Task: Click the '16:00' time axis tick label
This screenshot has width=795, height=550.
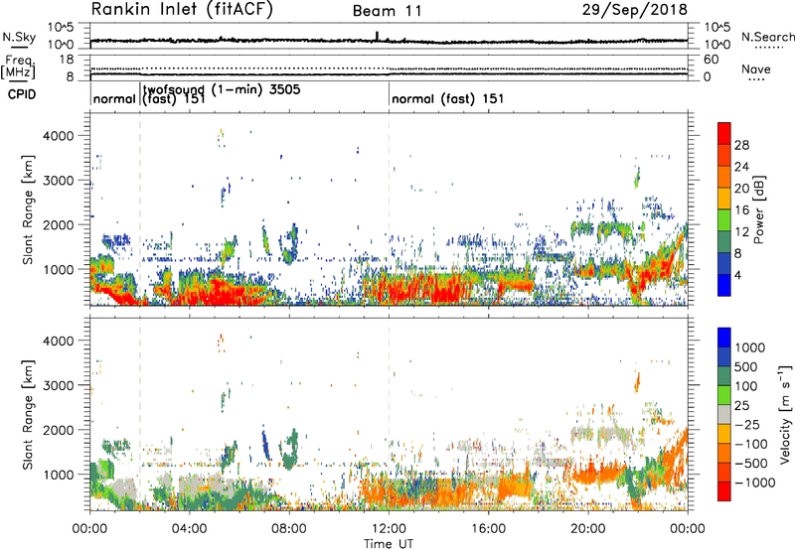Action: click(488, 529)
